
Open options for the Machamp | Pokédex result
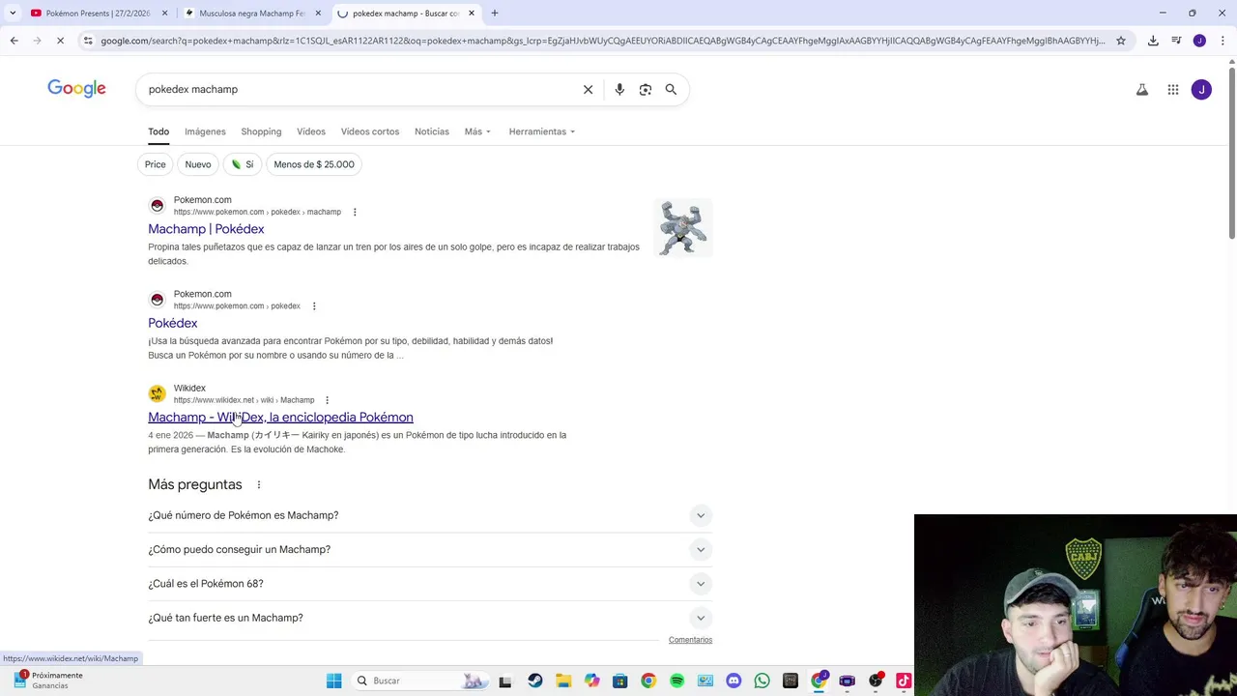pos(355,212)
